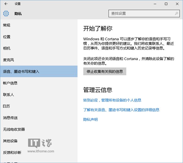Open 无线电收发器 settings
The width and height of the screenshot is (183, 163).
14,129
